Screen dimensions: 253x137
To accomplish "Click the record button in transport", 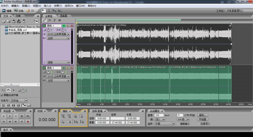I will point(28,122).
